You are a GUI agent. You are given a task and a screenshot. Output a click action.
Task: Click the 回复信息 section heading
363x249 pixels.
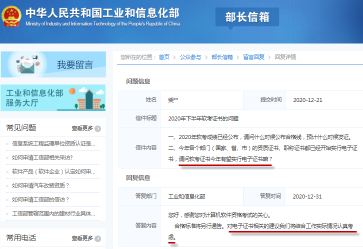click(138, 178)
